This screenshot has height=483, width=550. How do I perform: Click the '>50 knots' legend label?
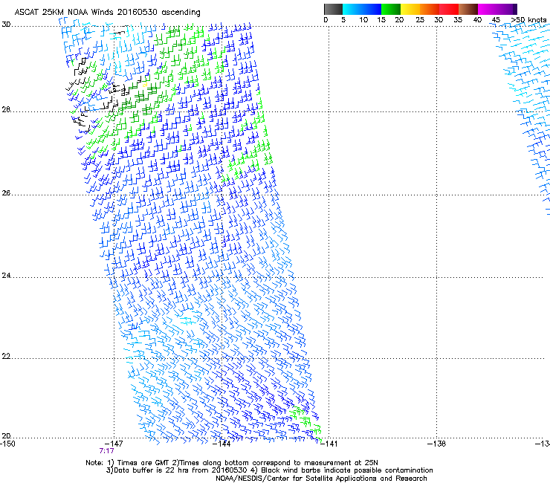[x=528, y=20]
